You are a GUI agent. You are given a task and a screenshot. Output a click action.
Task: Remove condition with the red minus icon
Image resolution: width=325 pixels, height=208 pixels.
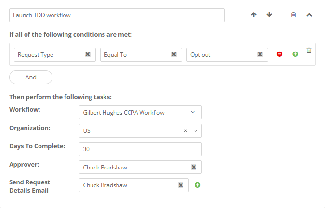coord(279,54)
